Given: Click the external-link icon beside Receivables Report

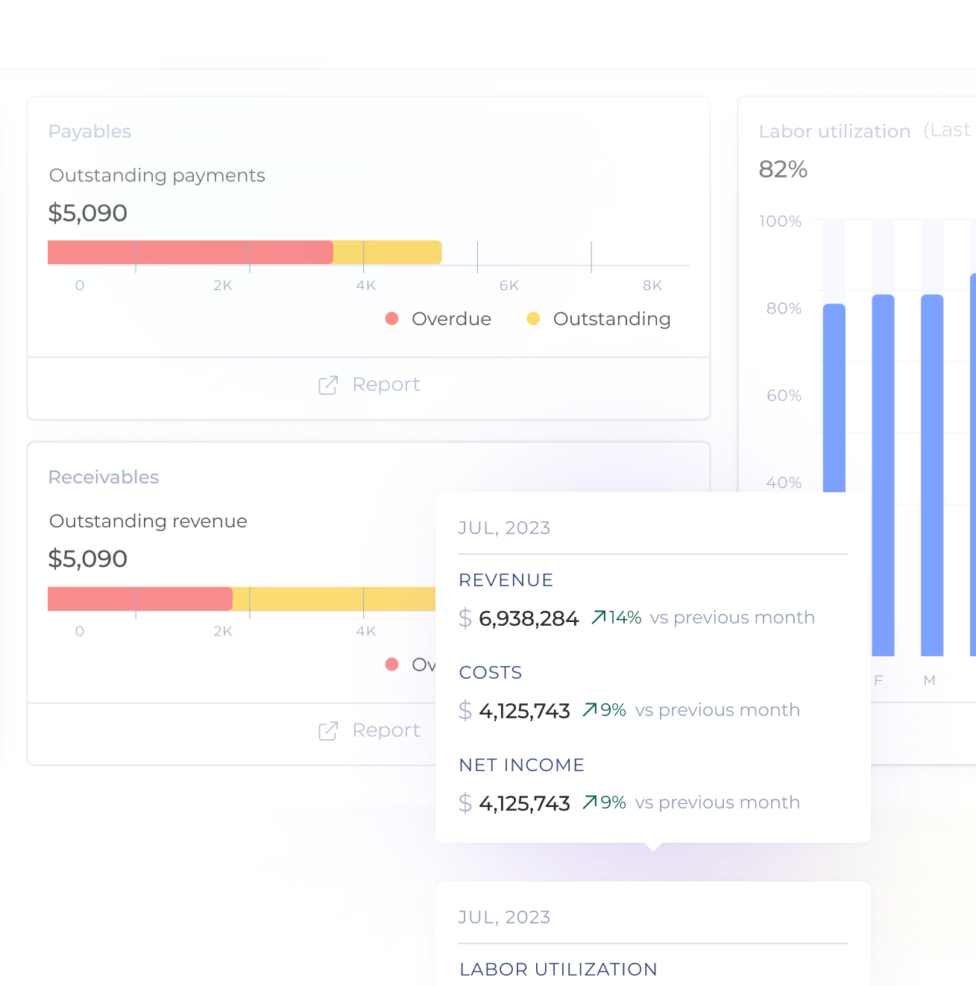Looking at the screenshot, I should click(328, 731).
